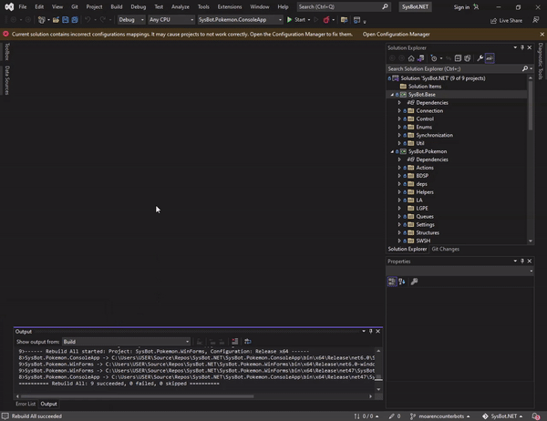Click the Clear All icon in Output
The image size is (547, 421).
[235, 342]
